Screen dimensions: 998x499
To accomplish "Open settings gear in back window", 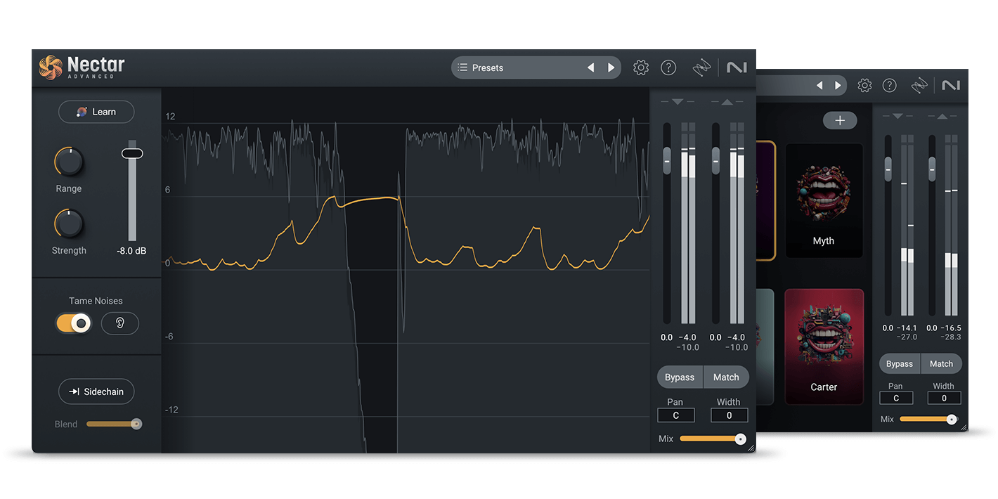I will click(x=864, y=85).
